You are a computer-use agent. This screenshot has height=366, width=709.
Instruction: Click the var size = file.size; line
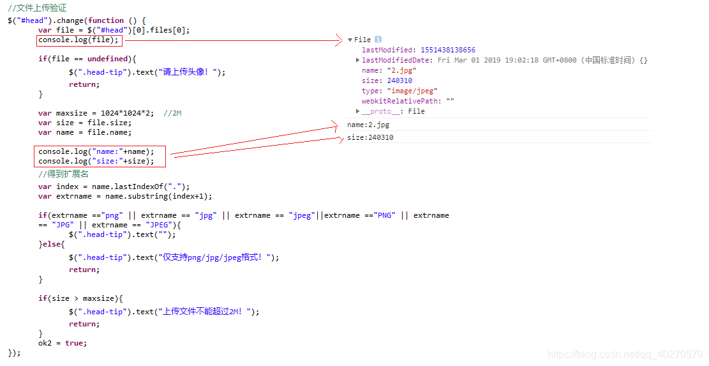pyautogui.click(x=85, y=123)
